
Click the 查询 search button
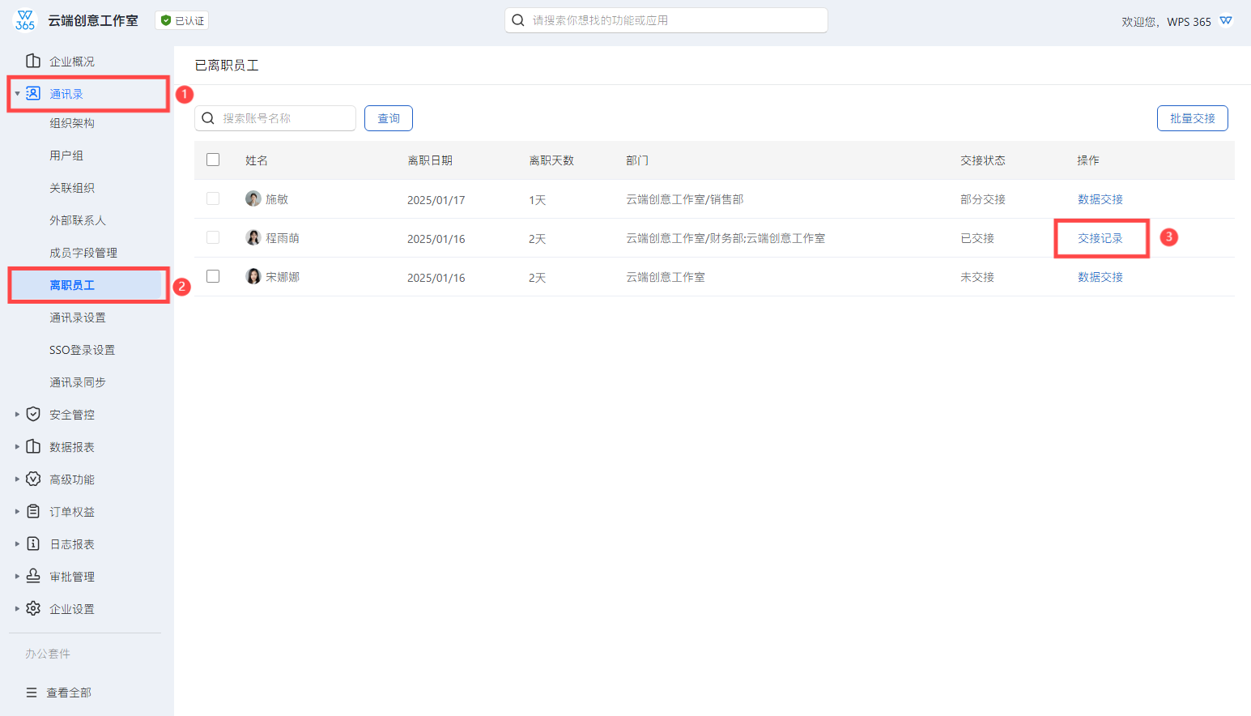[x=389, y=118]
